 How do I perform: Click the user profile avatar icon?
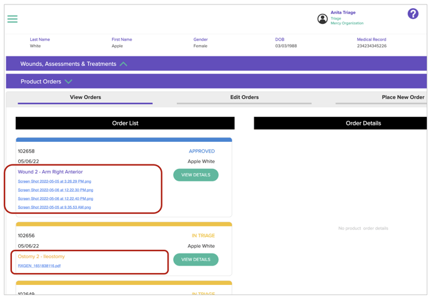322,19
